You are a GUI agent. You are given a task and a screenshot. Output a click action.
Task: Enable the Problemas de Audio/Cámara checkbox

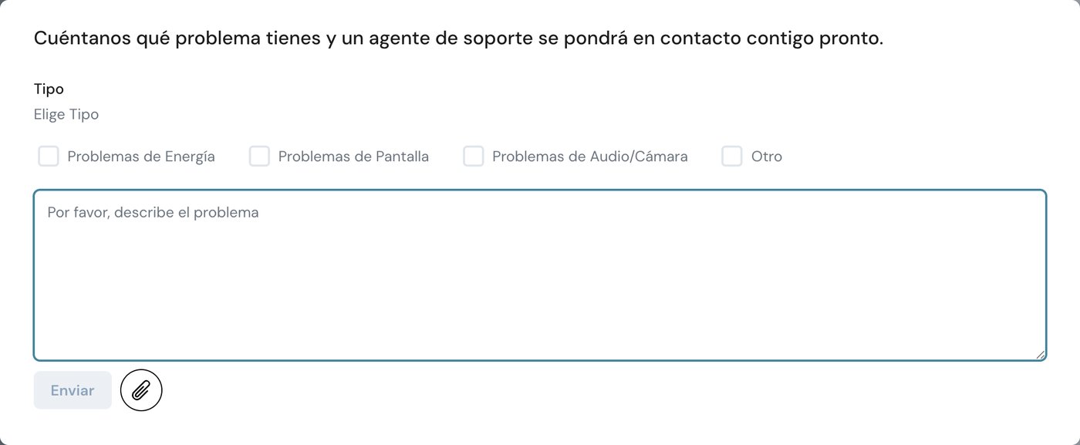point(473,157)
